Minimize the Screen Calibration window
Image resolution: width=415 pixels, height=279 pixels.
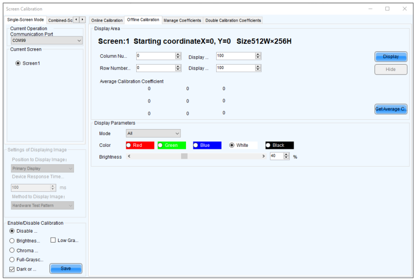tap(370, 9)
